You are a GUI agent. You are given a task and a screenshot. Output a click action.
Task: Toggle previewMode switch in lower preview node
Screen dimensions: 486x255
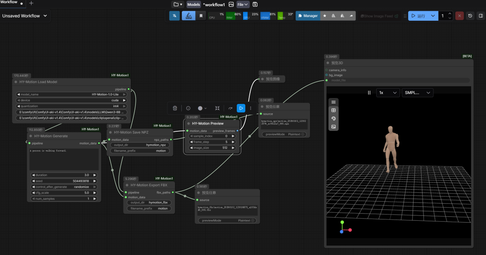point(253,221)
